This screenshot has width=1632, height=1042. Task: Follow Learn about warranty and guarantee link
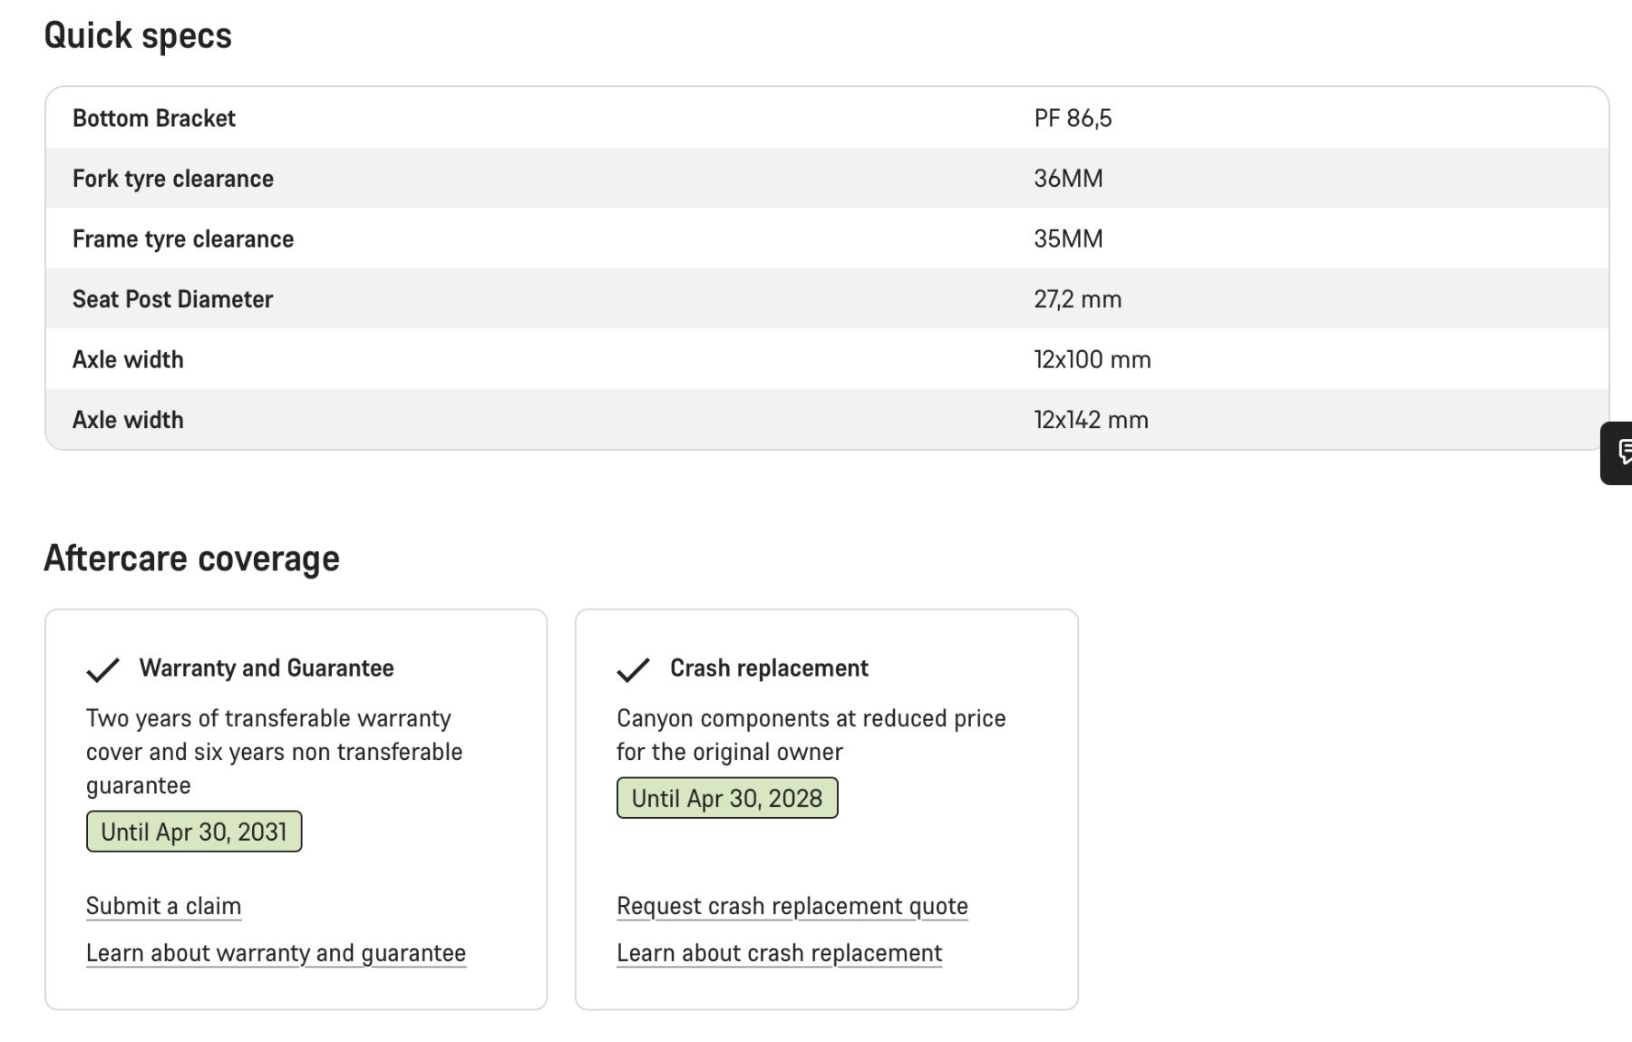coord(276,953)
